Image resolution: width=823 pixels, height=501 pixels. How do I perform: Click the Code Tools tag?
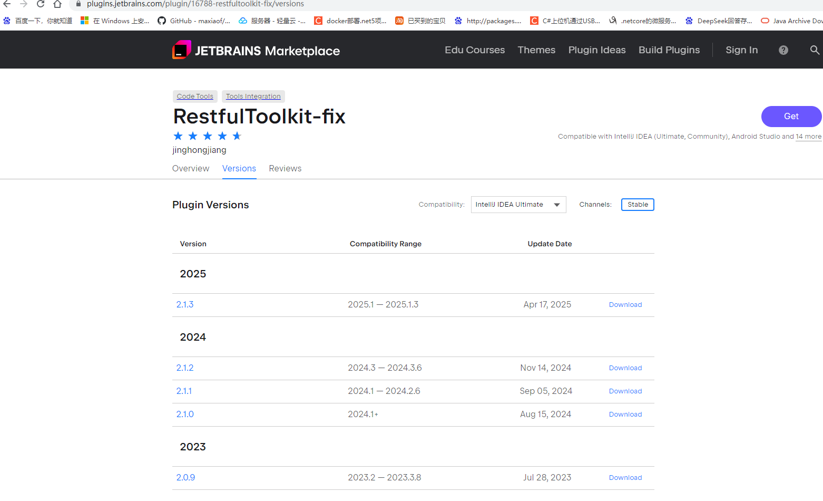[x=195, y=97]
